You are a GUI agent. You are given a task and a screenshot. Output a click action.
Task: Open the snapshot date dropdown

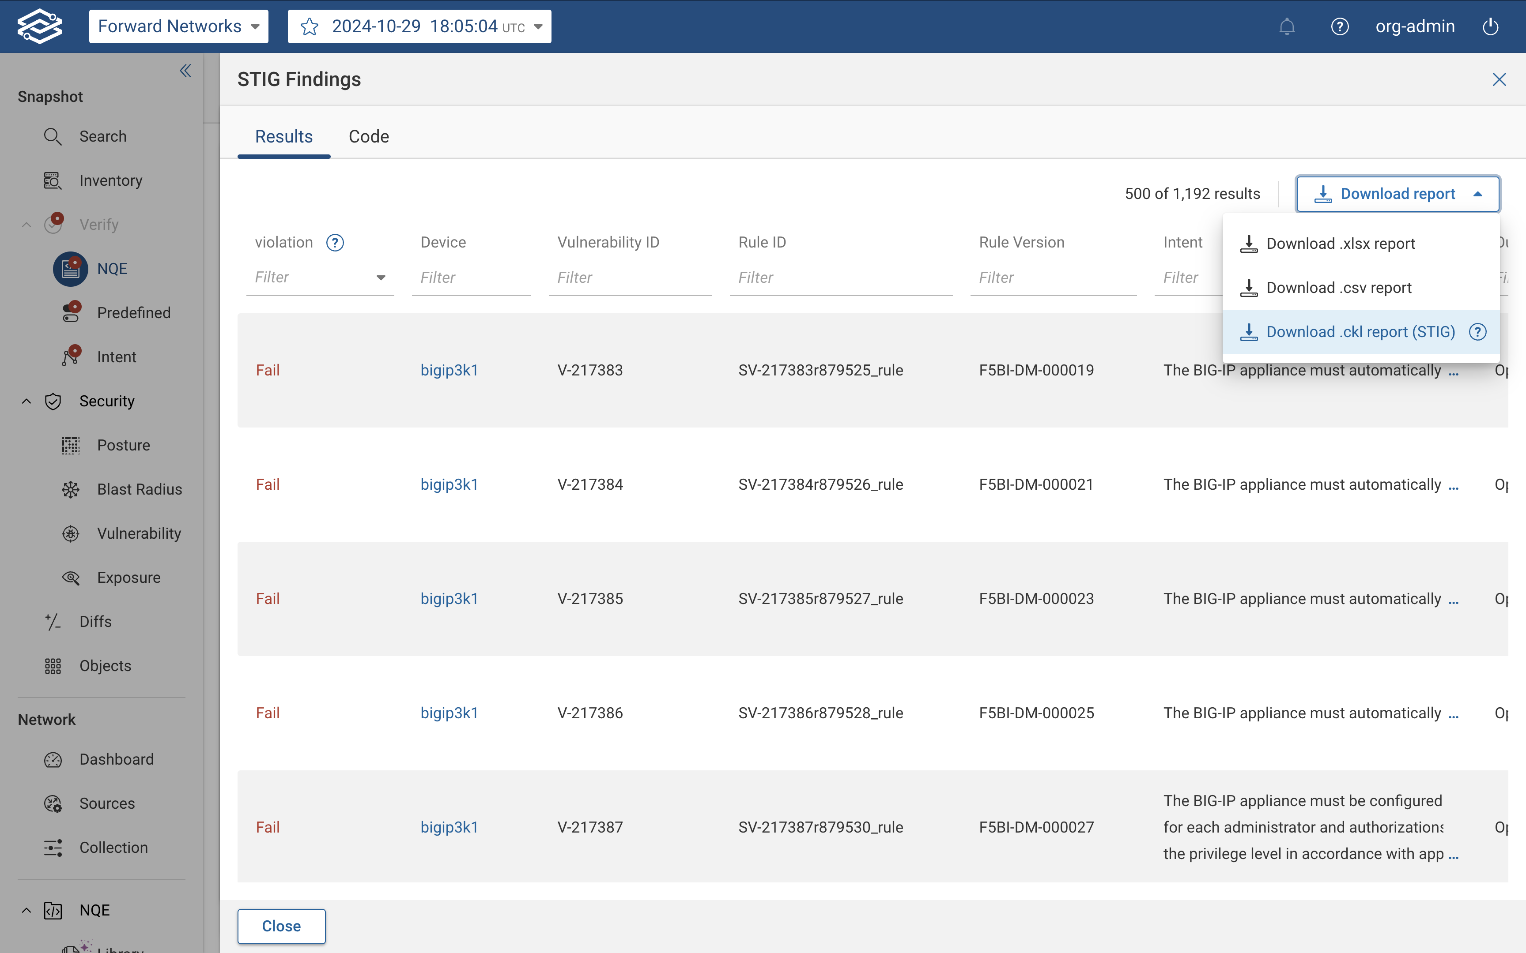click(x=538, y=26)
